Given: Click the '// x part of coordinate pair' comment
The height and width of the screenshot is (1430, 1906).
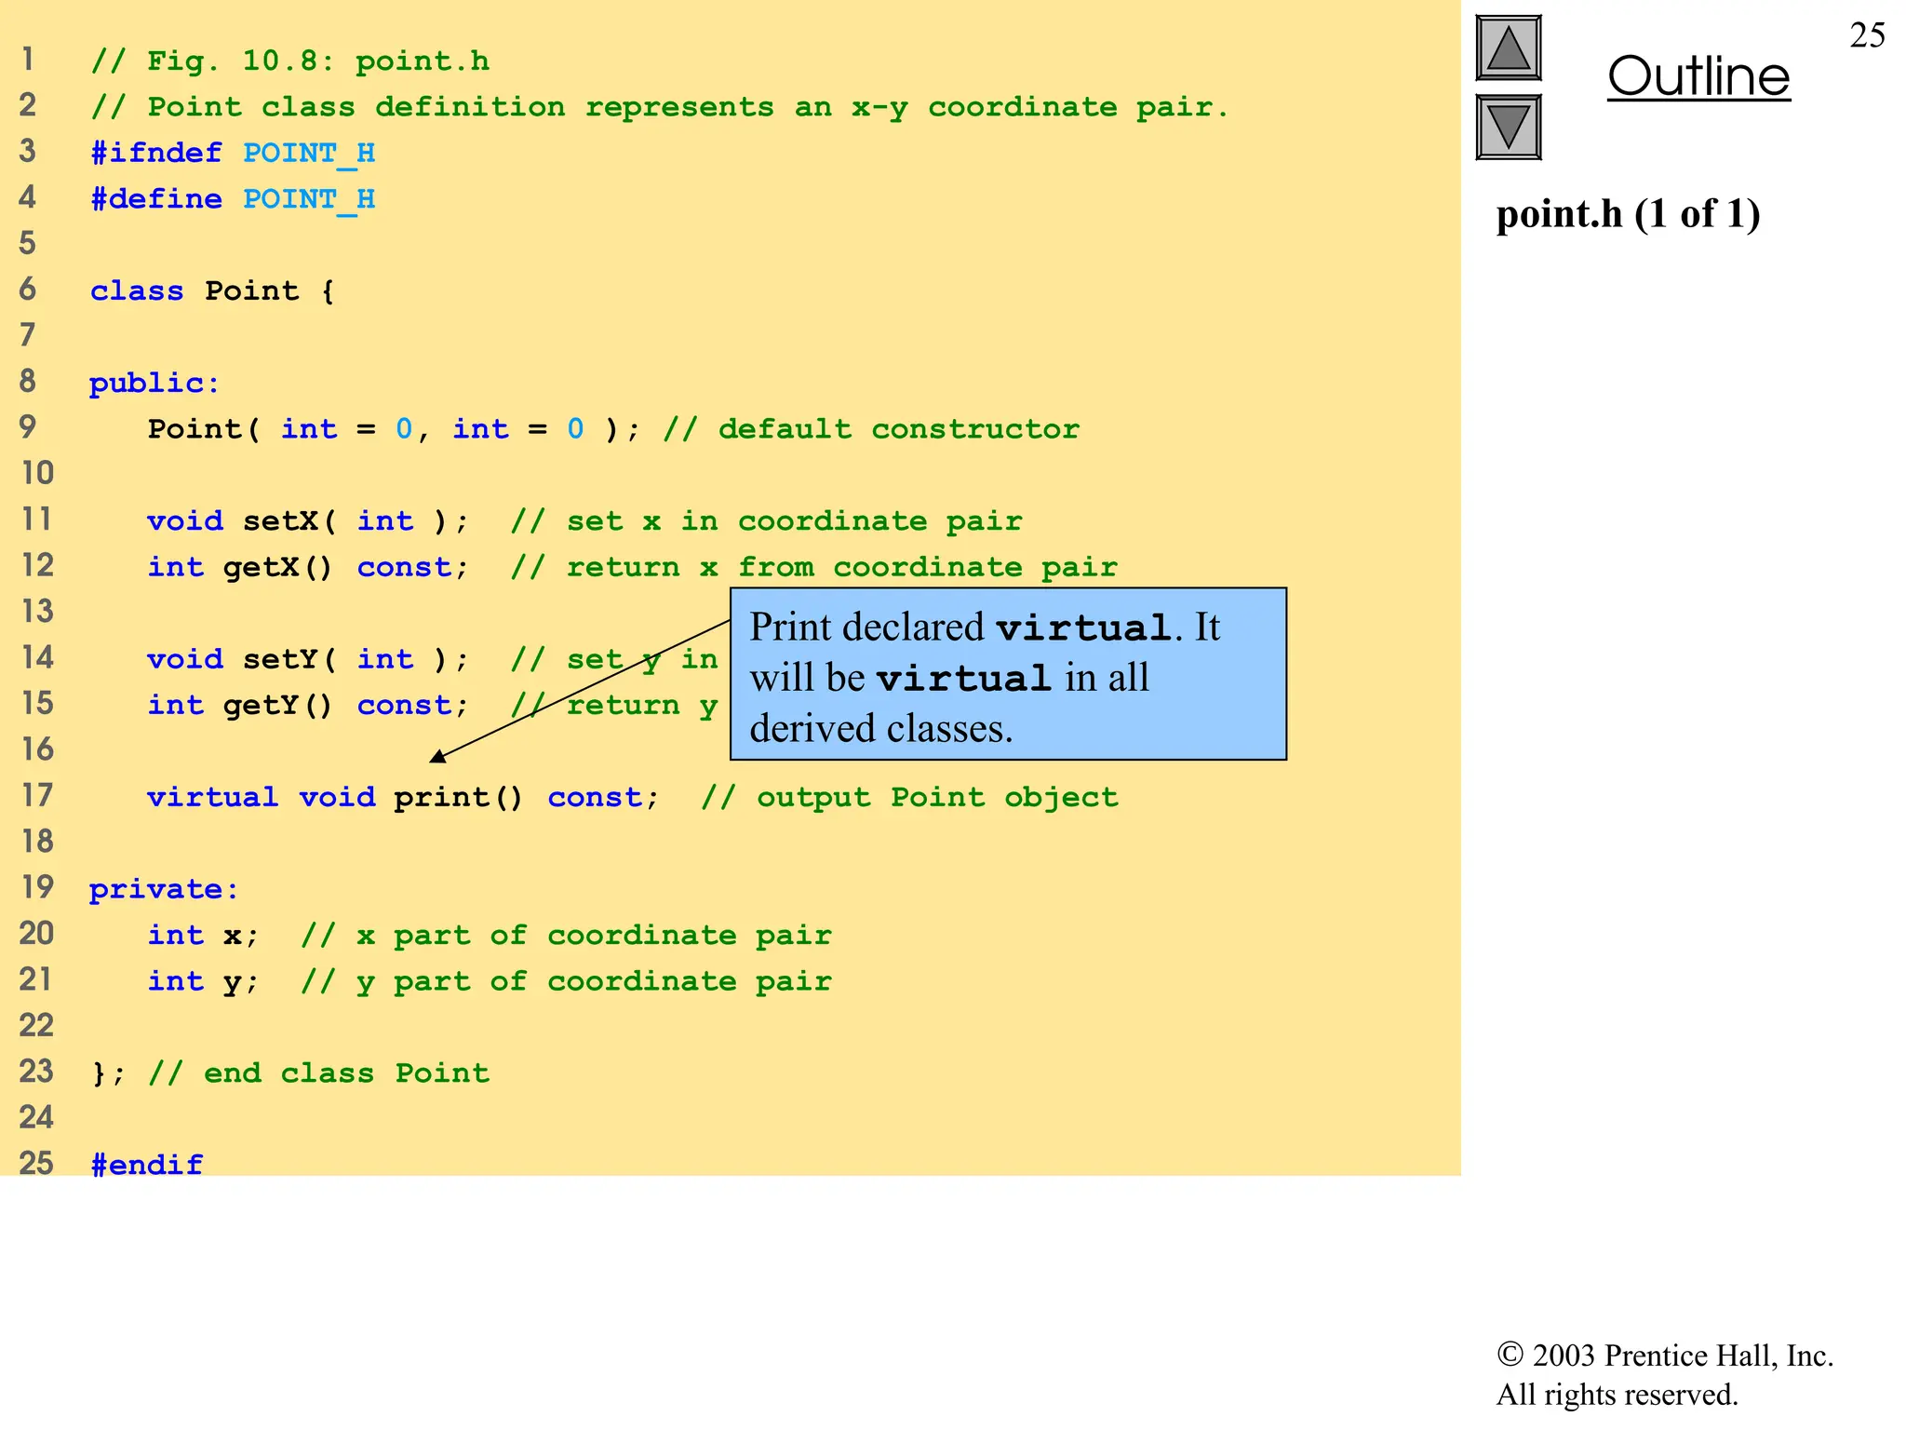Looking at the screenshot, I should pyautogui.click(x=566, y=935).
